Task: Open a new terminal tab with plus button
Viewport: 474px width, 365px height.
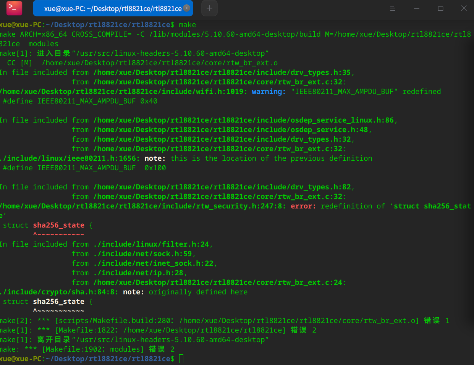Action: (x=209, y=8)
